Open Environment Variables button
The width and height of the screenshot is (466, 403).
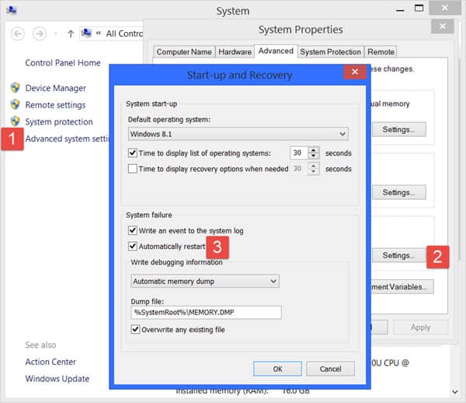[x=402, y=287]
